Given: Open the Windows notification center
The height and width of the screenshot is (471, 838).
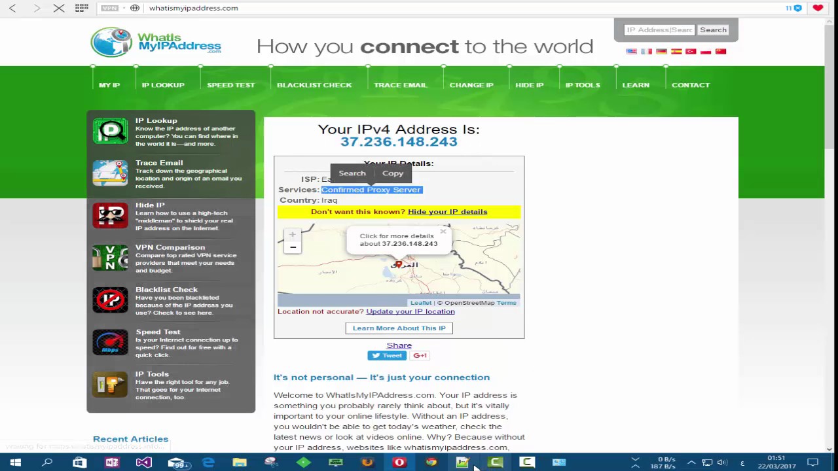Looking at the screenshot, I should 812,462.
